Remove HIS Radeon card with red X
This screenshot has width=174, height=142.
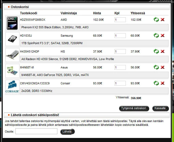(163, 51)
